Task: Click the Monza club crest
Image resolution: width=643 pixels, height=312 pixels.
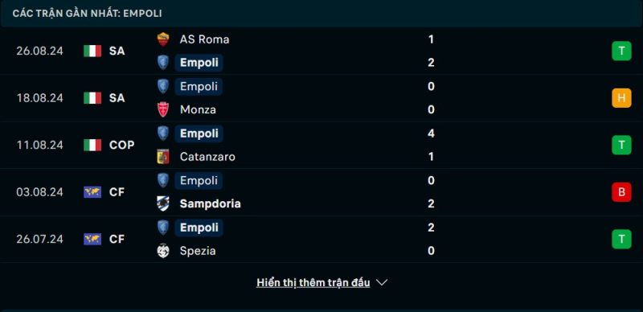Action: [x=163, y=109]
